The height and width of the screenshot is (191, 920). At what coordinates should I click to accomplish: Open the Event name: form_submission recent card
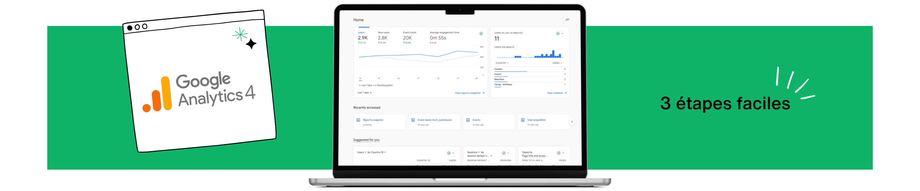point(434,122)
